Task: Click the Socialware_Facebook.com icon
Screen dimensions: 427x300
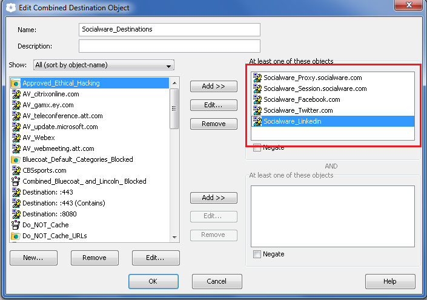Action: click(257, 99)
